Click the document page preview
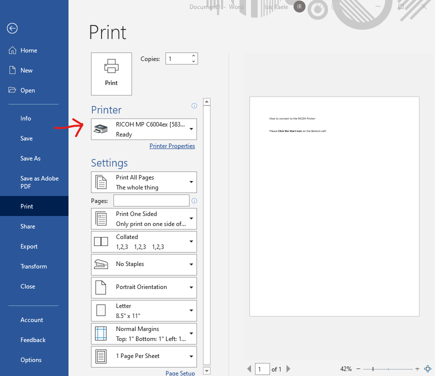 click(334, 206)
